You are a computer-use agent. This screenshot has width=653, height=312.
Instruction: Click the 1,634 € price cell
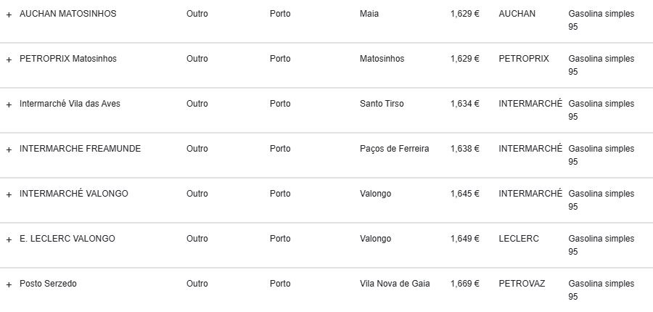464,104
